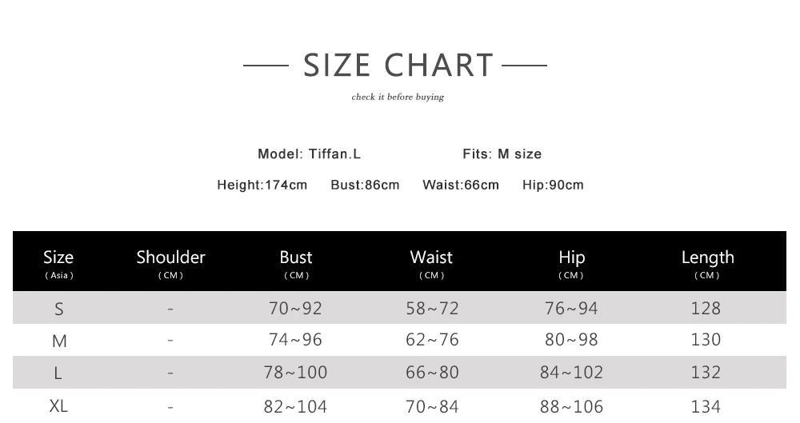Click the XL row hip value 88~106
The image size is (800, 423).
571,406
